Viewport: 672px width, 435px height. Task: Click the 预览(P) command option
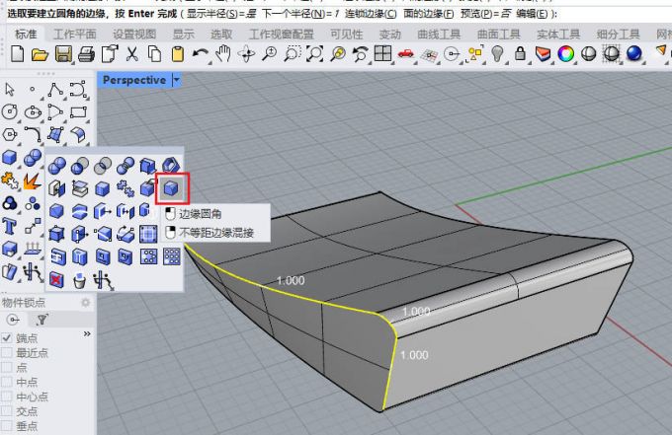[x=486, y=14]
